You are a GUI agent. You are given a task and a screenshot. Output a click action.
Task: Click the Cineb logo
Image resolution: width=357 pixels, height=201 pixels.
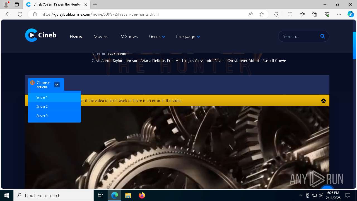pos(41,35)
